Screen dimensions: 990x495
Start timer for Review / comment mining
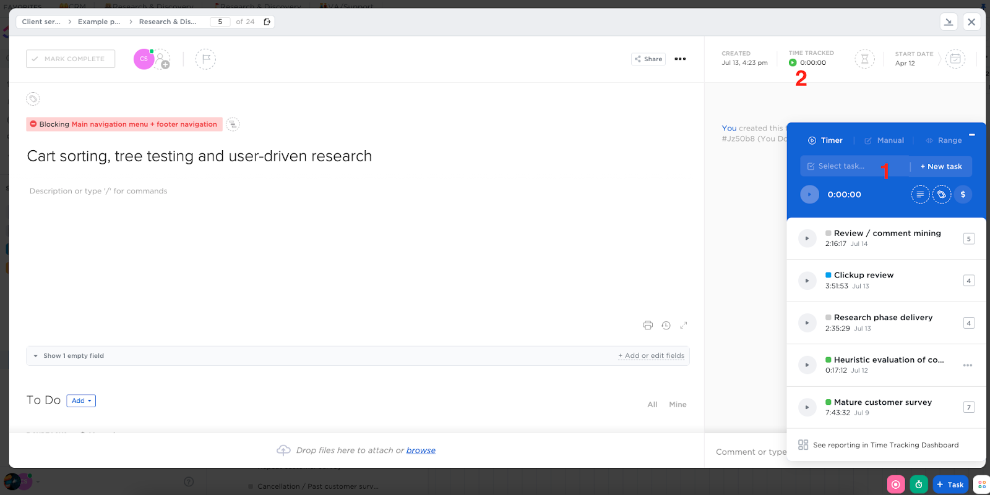point(807,239)
